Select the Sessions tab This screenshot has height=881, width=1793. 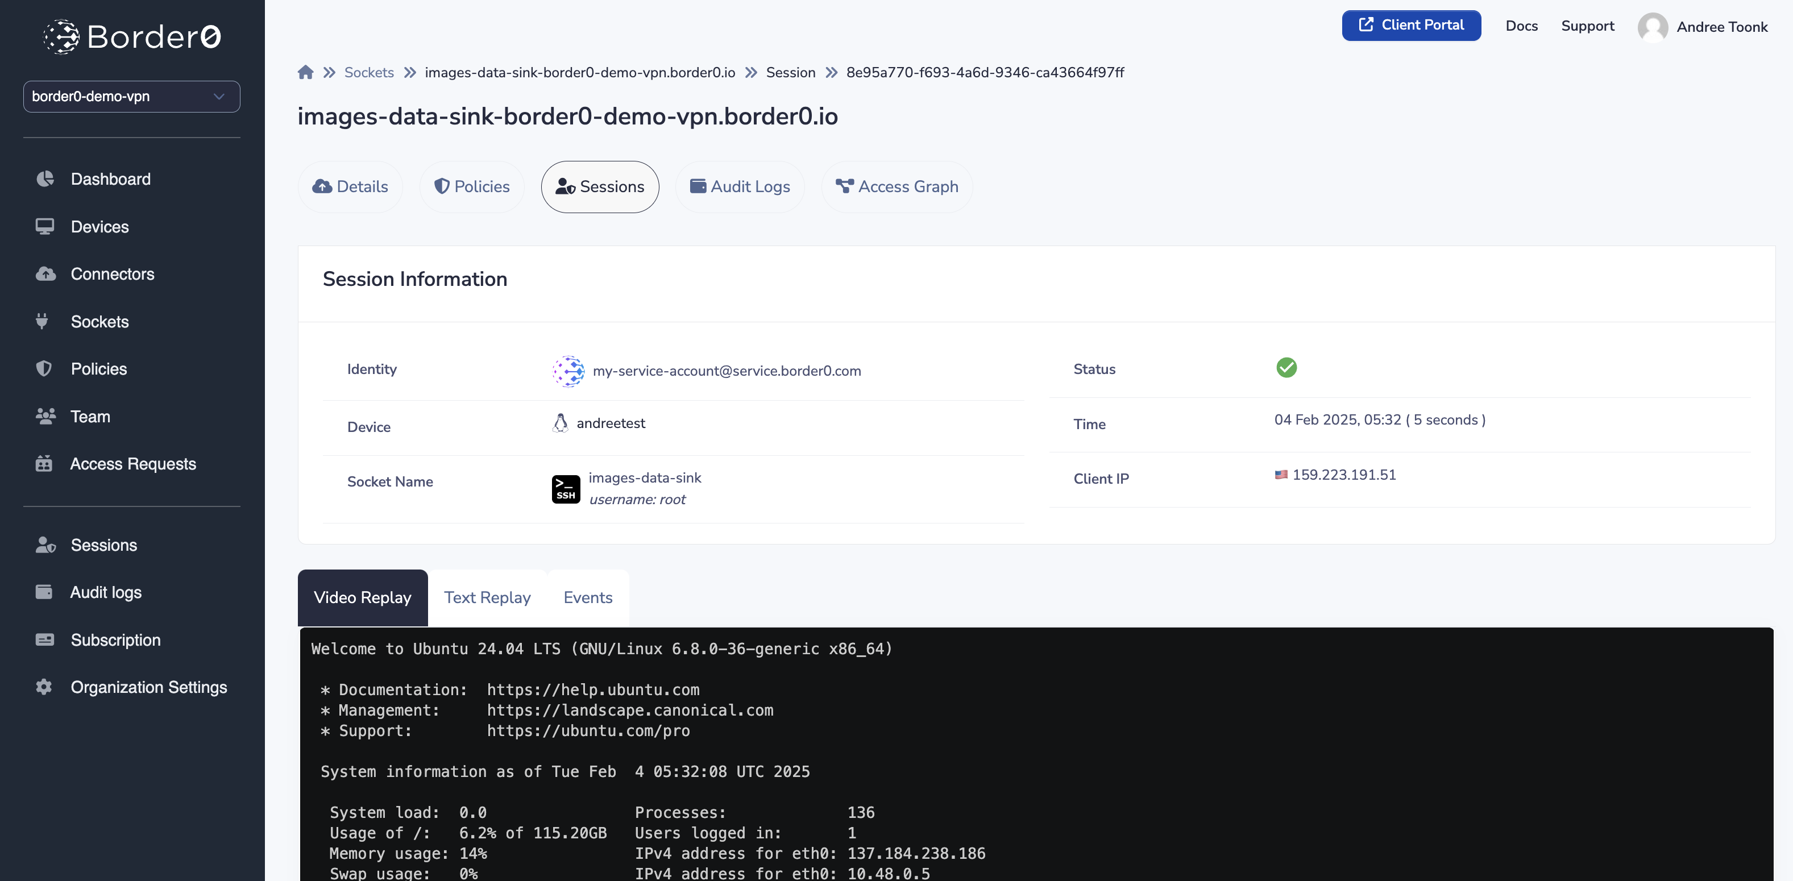[600, 187]
